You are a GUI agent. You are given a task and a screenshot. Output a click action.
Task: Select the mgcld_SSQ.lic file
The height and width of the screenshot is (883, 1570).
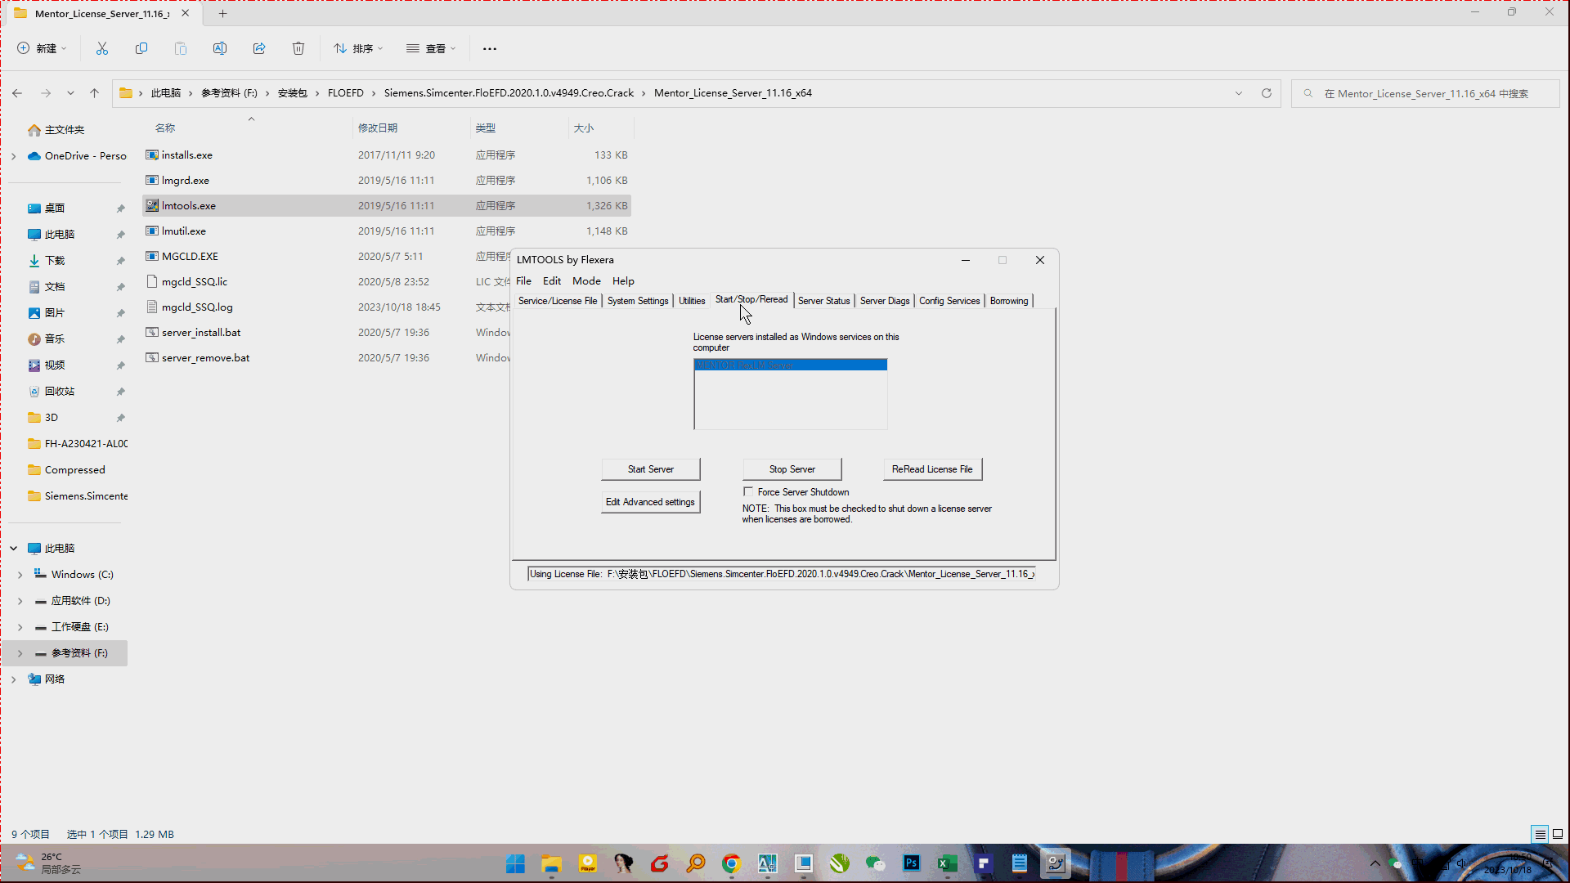(388, 282)
